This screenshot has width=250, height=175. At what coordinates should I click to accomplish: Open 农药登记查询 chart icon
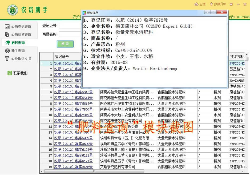click(x=7, y=27)
